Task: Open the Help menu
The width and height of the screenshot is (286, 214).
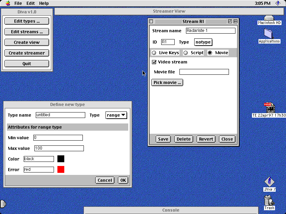Action: pyautogui.click(x=44, y=3)
